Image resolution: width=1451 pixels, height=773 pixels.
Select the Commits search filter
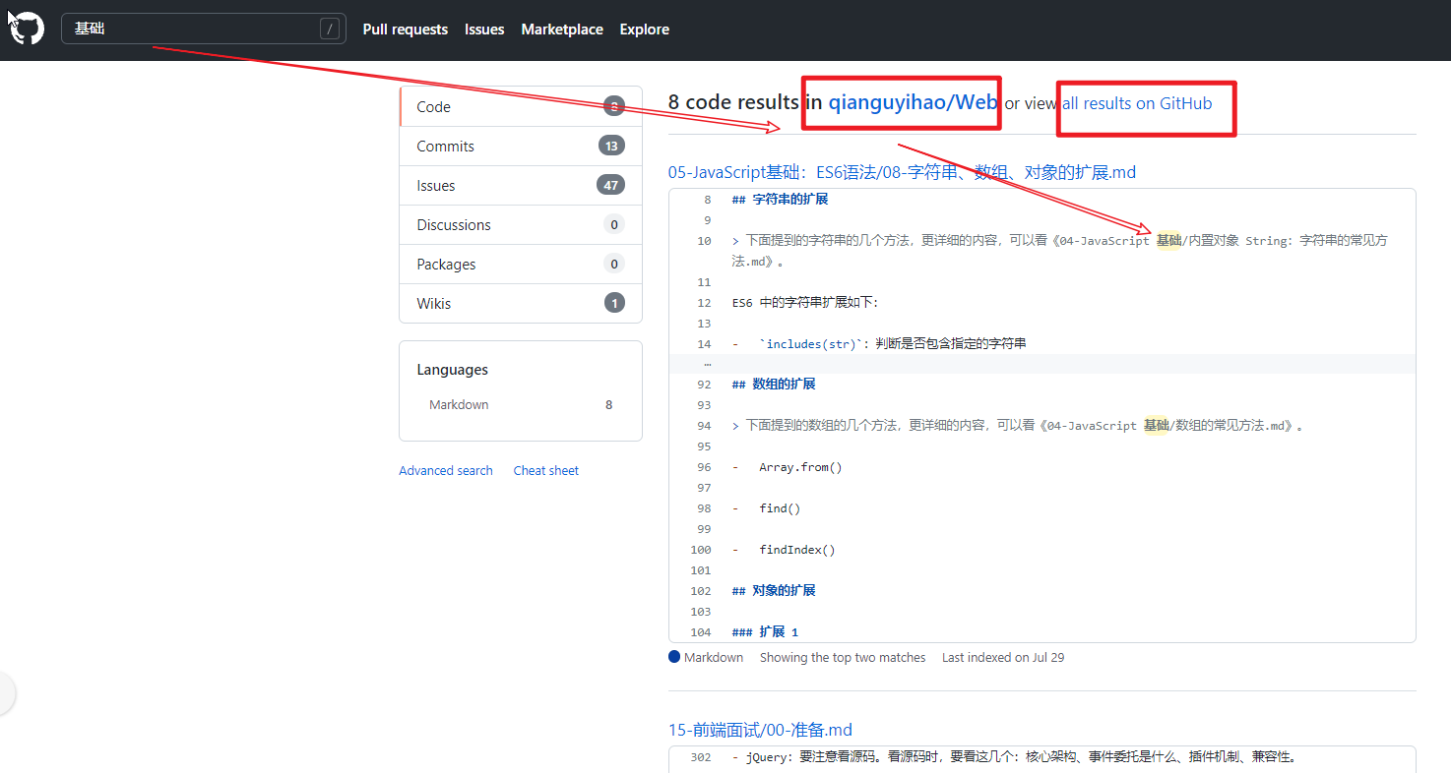coord(445,146)
